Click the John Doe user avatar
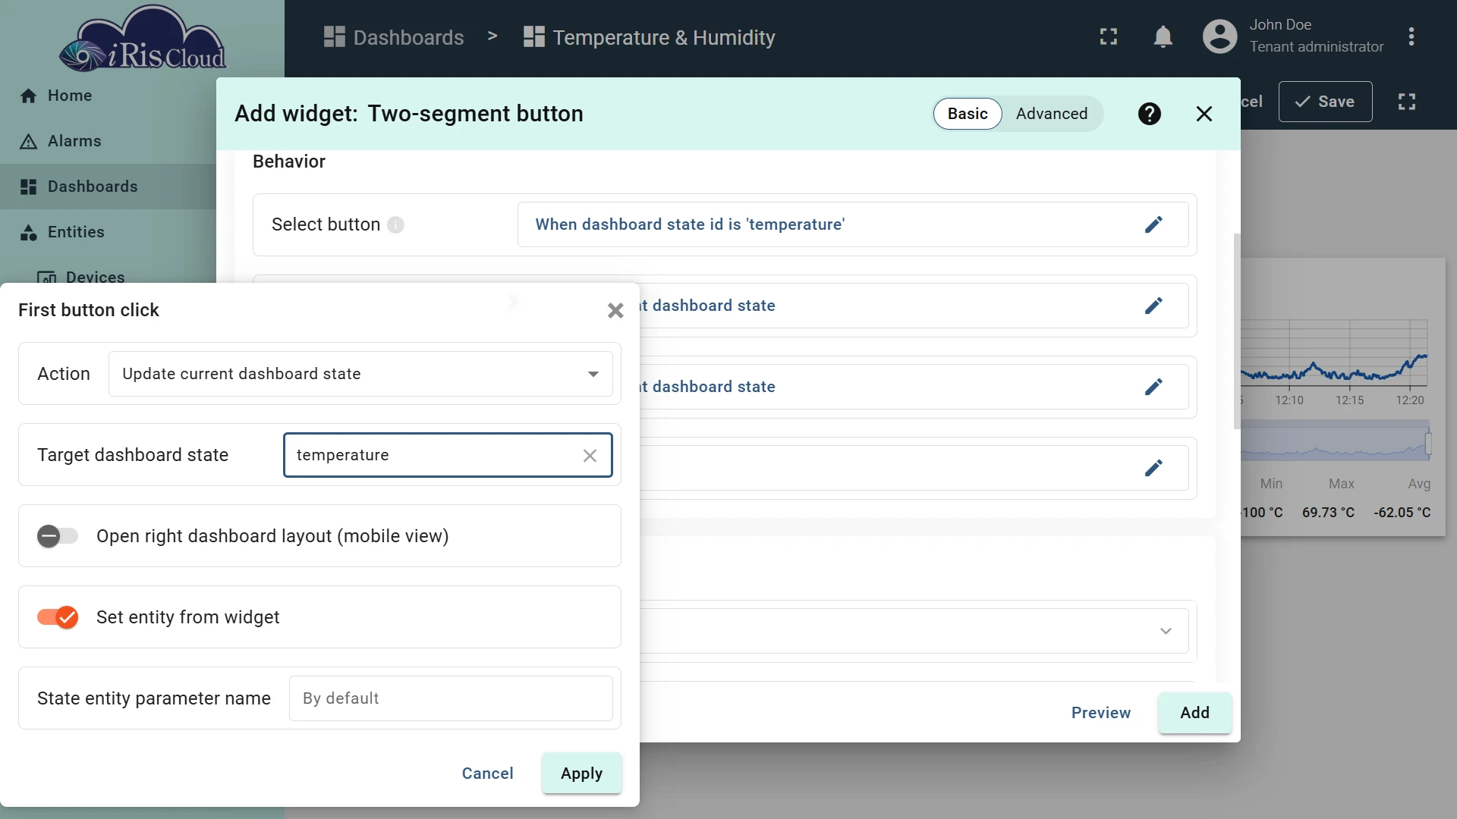 click(x=1219, y=36)
